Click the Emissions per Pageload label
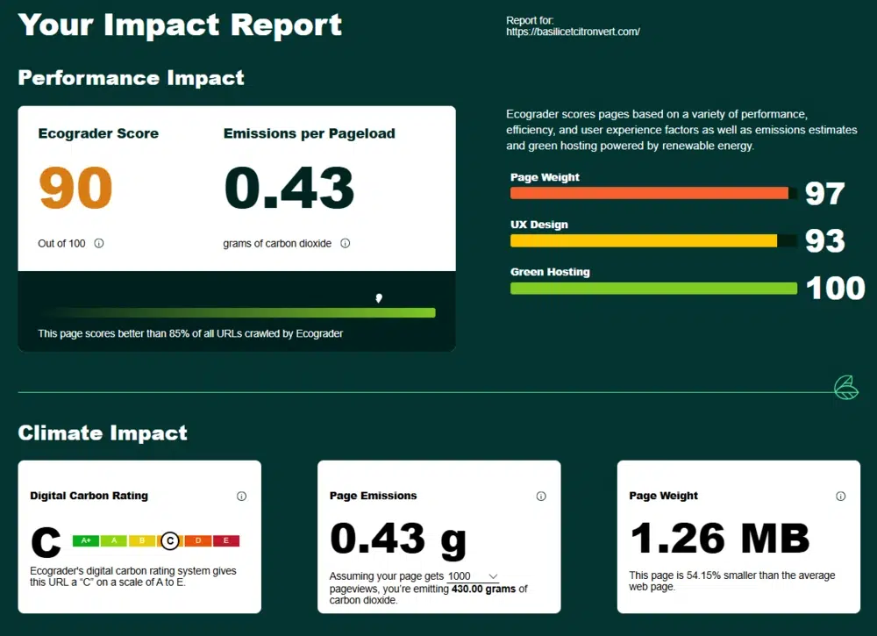877x636 pixels. tap(310, 133)
